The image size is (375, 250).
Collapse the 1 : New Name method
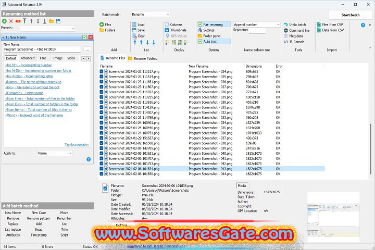(3, 37)
